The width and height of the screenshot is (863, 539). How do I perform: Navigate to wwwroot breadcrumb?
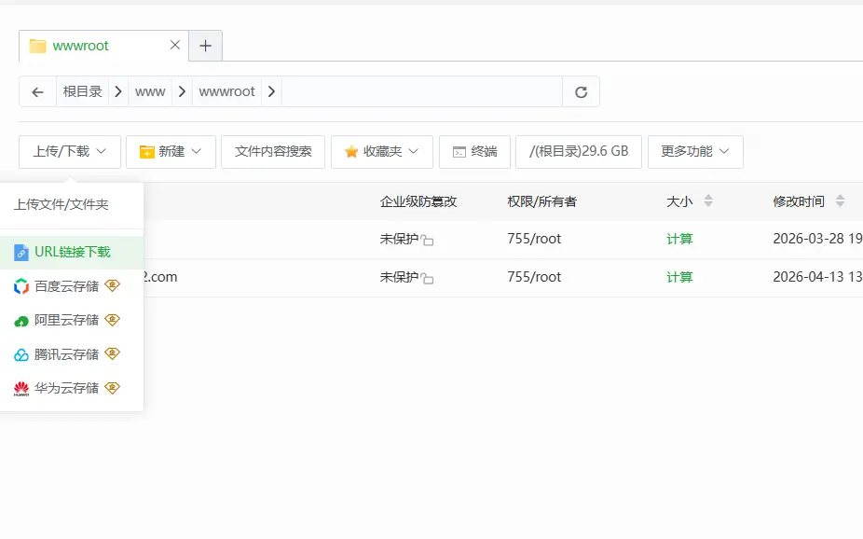(226, 91)
